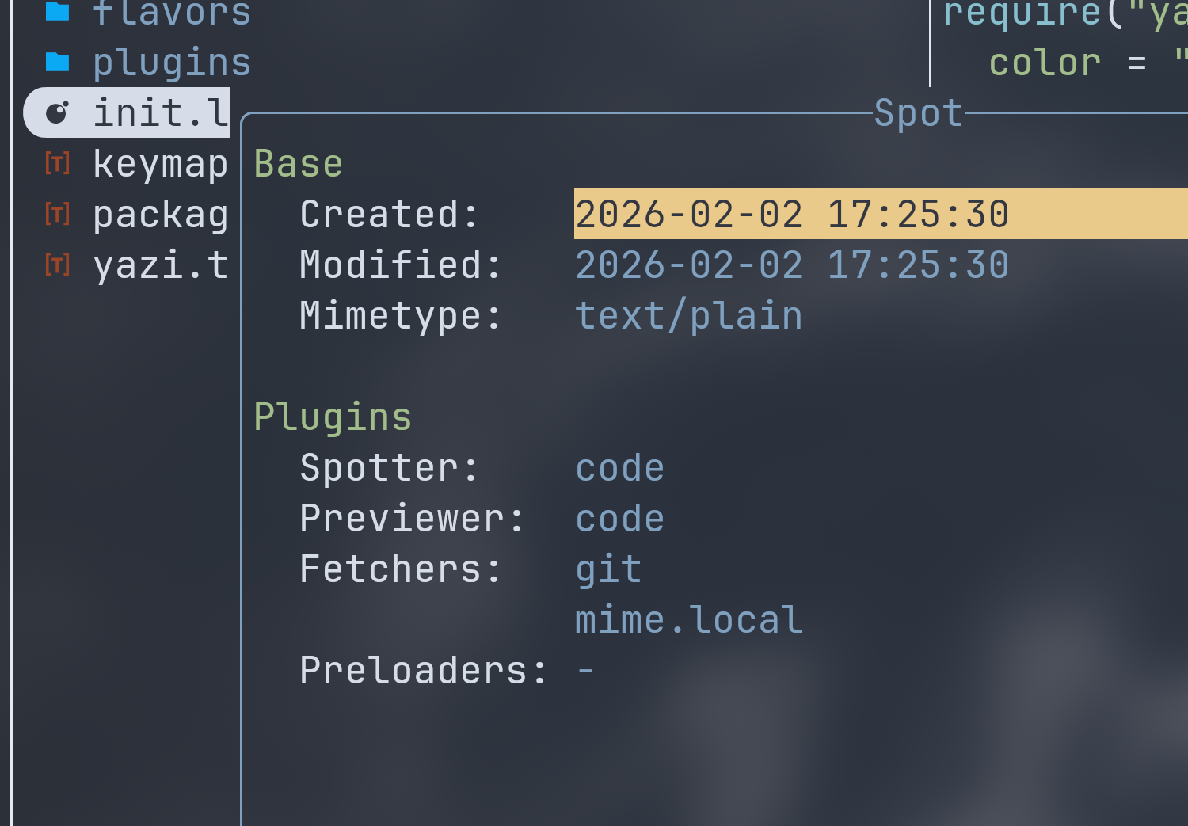
Task: Click the flavors folder icon
Action: click(x=58, y=11)
